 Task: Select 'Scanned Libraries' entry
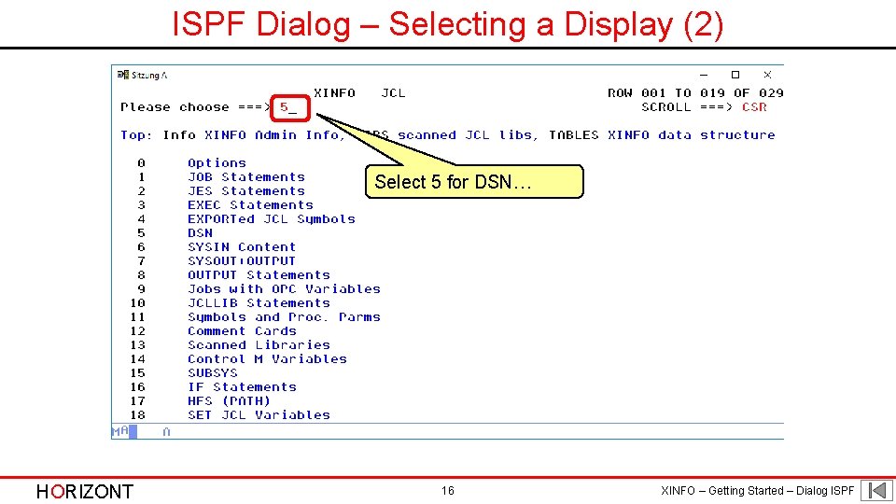(x=259, y=345)
